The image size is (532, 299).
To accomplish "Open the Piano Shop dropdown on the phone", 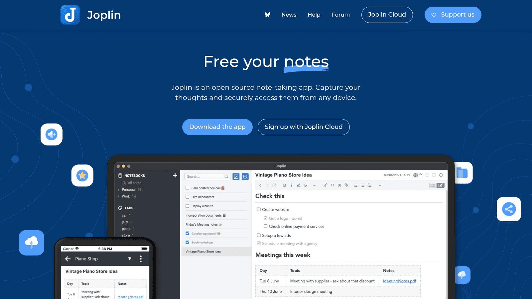I will (130, 258).
